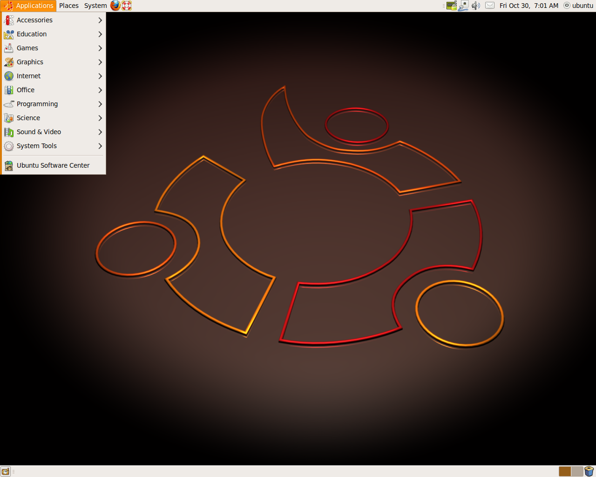Switch to the second (grey) workspace
Image resolution: width=596 pixels, height=477 pixels.
(577, 471)
